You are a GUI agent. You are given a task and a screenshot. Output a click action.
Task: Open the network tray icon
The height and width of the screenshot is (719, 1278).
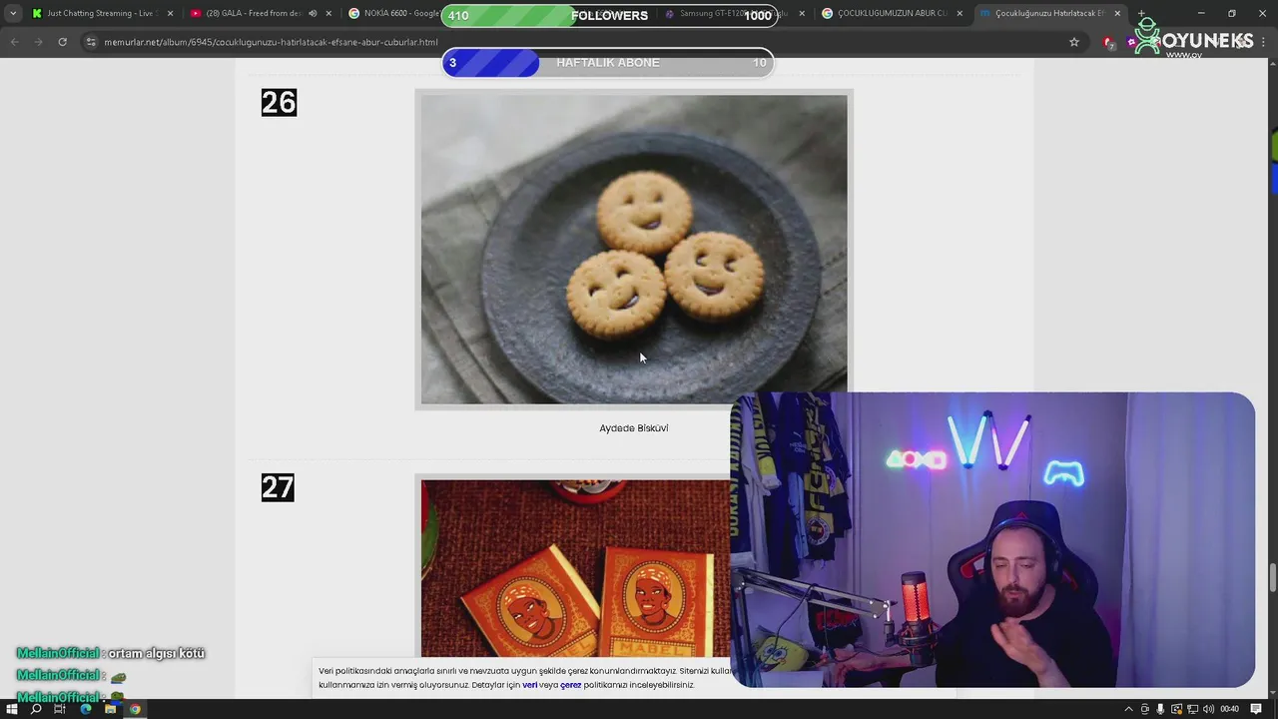[1193, 709]
